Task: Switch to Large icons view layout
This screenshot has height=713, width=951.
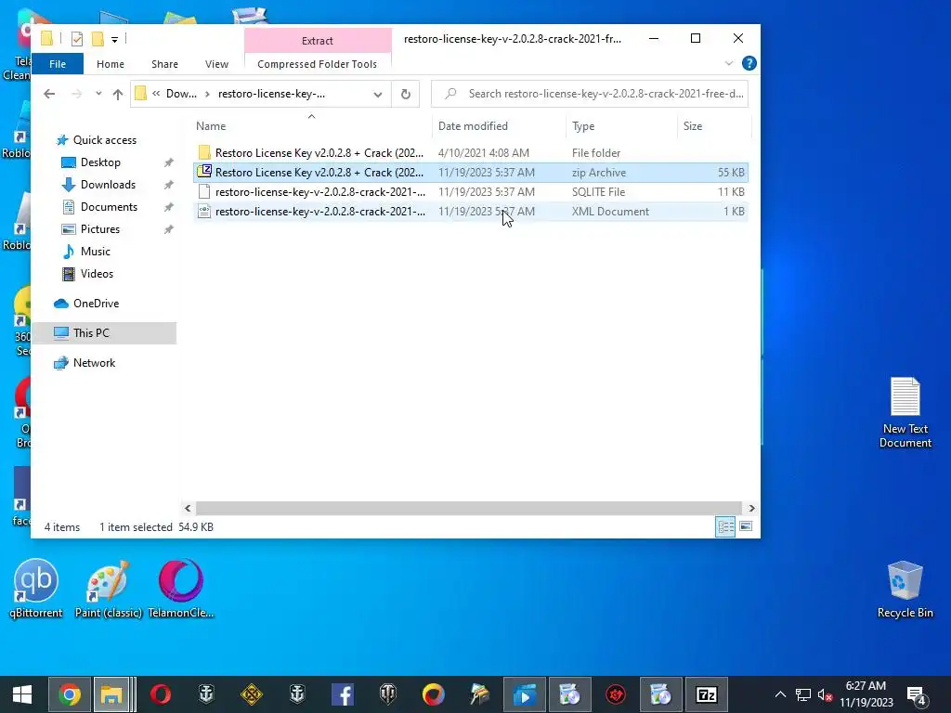Action: pyautogui.click(x=746, y=526)
